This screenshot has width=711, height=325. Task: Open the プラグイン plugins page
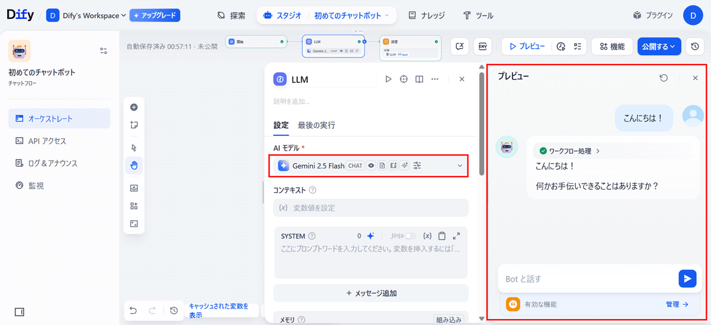point(654,15)
